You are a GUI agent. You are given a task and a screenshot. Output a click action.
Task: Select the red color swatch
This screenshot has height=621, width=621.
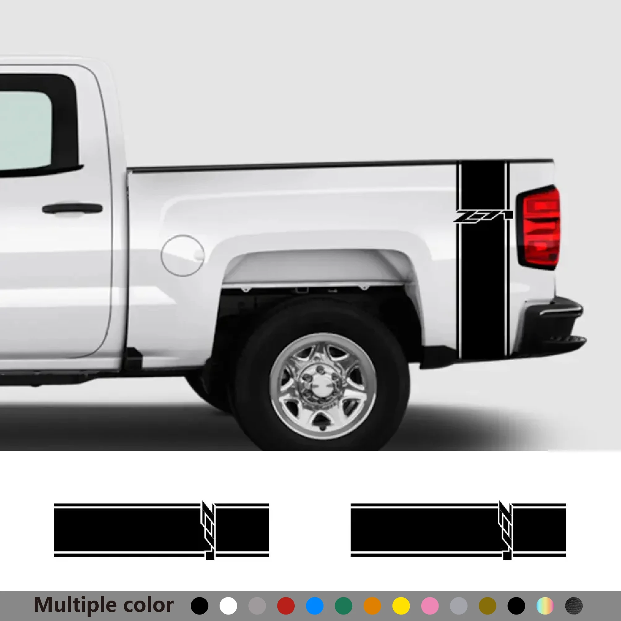286,606
